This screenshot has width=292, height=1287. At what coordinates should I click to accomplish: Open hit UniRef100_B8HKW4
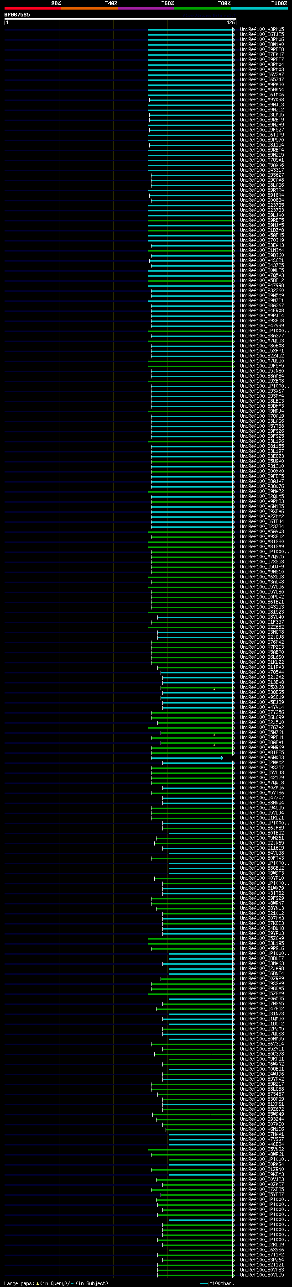click(262, 803)
